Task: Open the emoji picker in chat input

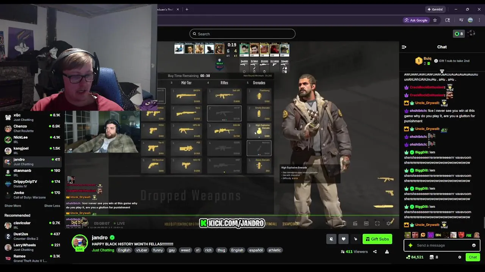Action: (474, 245)
